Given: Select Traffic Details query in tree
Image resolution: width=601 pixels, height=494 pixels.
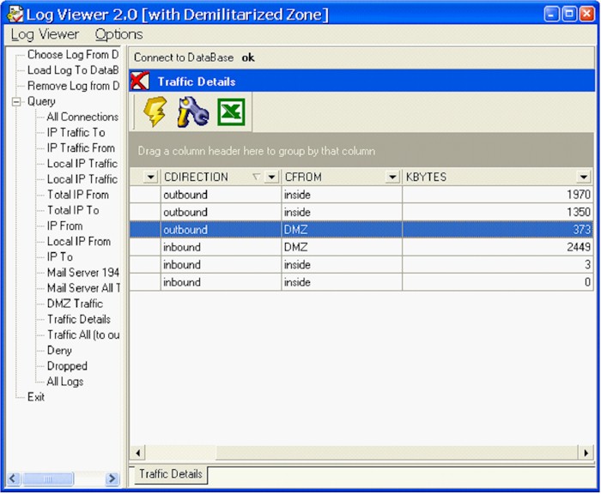Looking at the screenshot, I should click(79, 319).
